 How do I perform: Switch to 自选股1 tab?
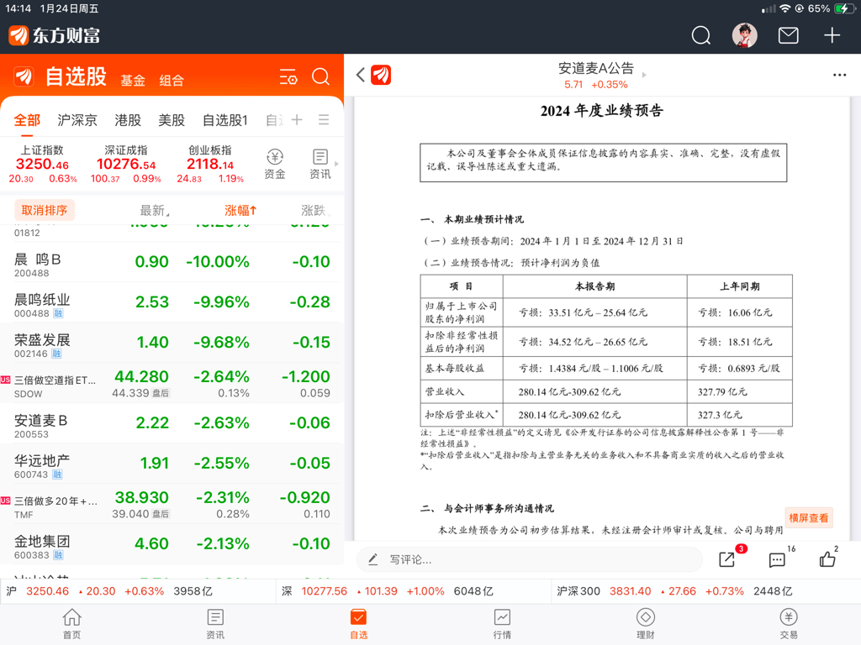(x=225, y=120)
